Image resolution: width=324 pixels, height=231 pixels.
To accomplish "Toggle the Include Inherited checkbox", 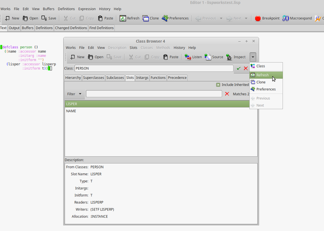I will [218, 85].
